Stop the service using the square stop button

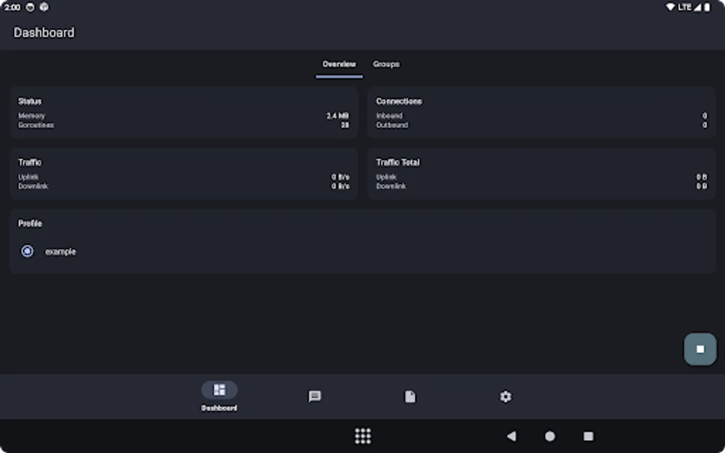(700, 349)
